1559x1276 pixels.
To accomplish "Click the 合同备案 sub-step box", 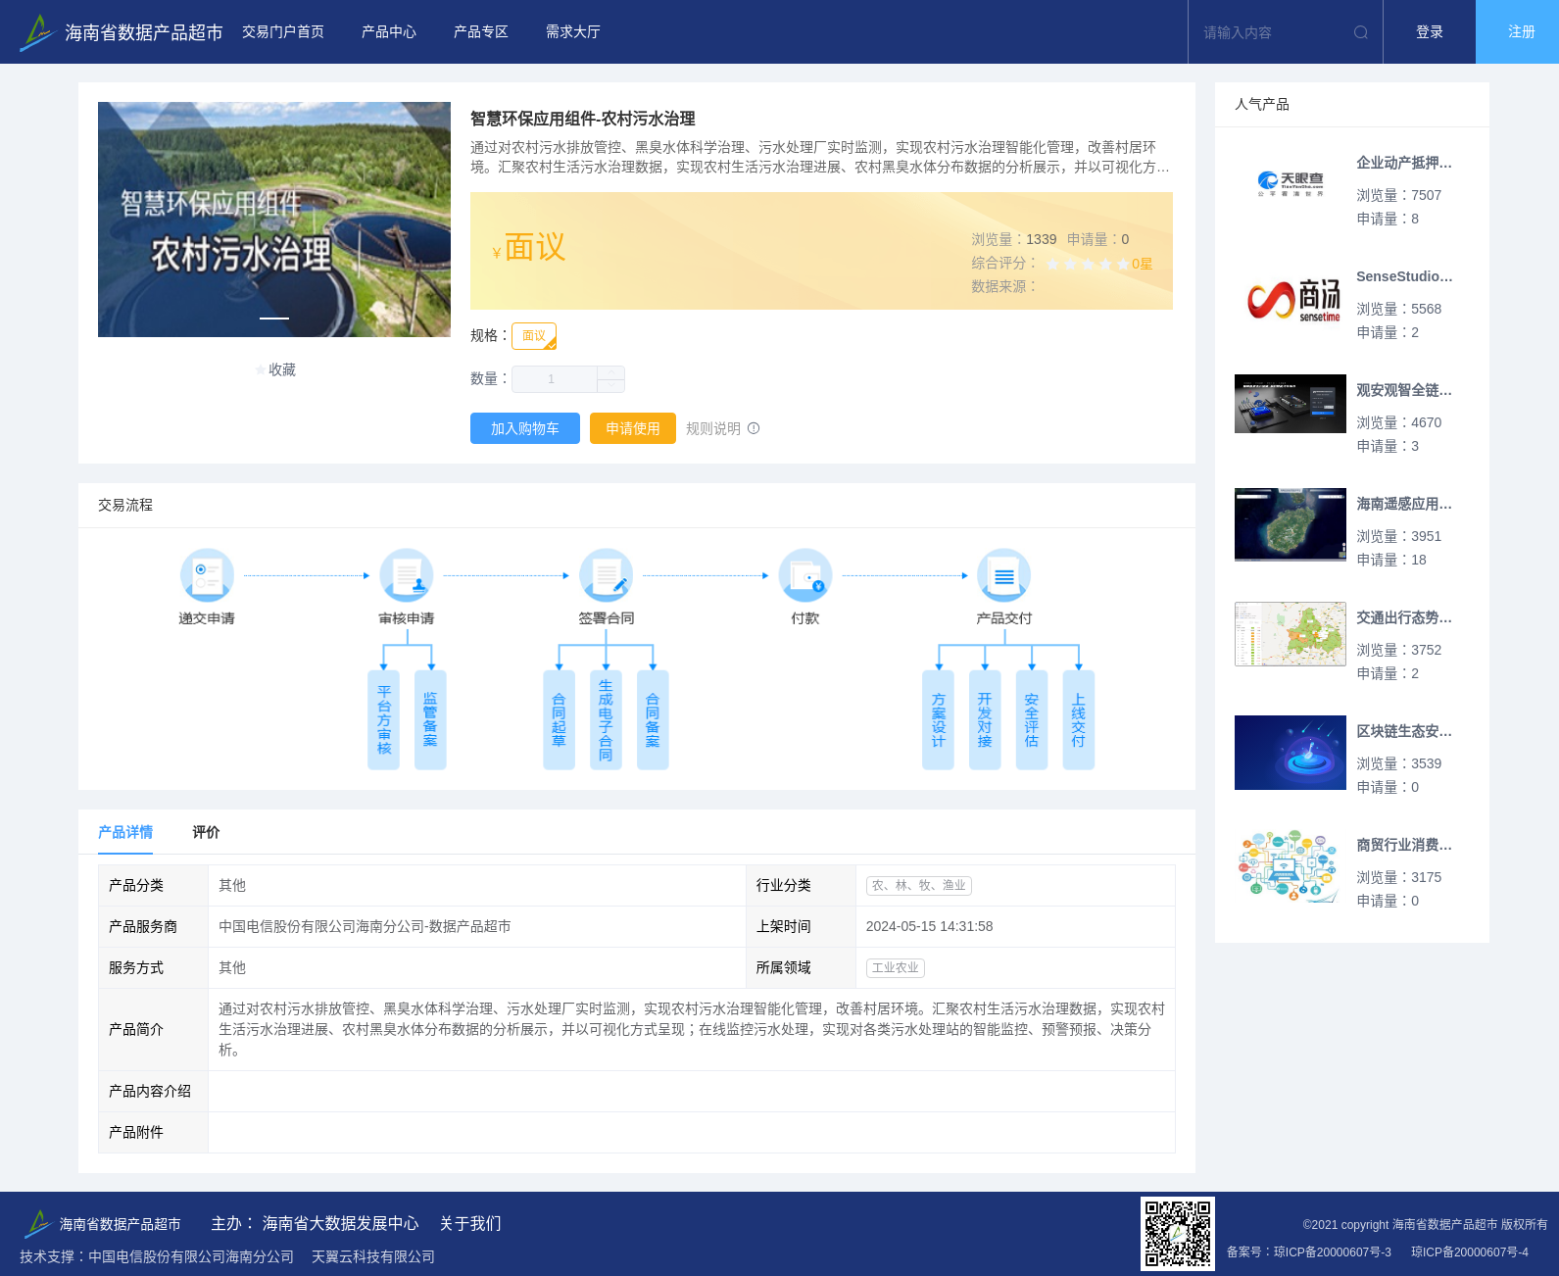I will [x=653, y=720].
